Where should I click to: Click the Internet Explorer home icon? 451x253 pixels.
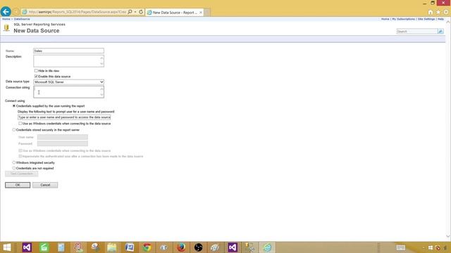tap(431, 12)
